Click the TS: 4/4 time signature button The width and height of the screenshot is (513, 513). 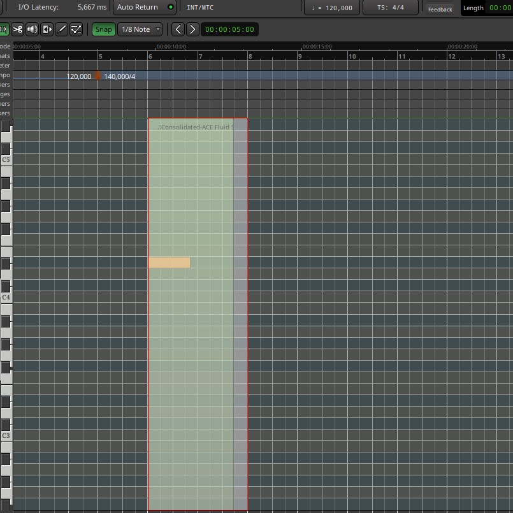point(391,8)
